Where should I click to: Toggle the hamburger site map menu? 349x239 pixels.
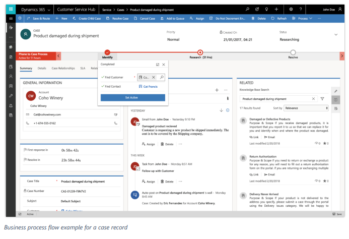[x=11, y=19]
